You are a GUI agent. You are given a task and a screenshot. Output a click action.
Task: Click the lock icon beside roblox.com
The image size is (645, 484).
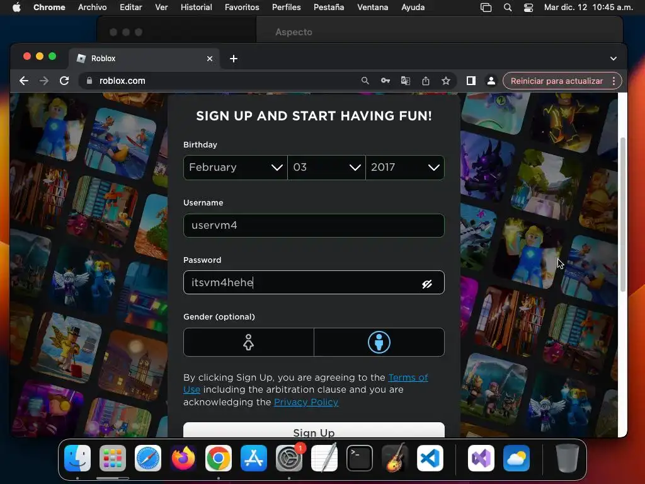tap(89, 81)
